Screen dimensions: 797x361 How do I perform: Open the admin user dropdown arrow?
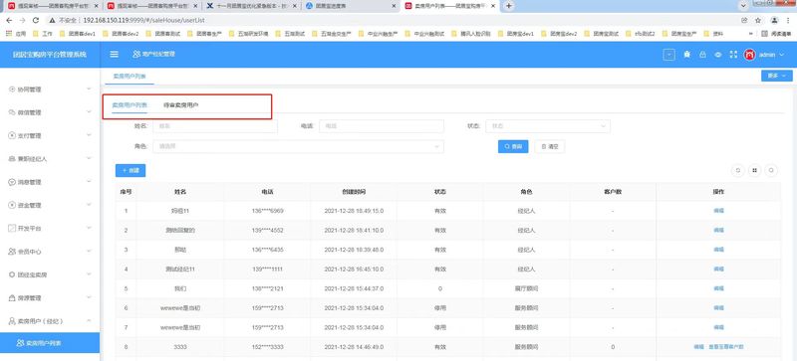(x=781, y=55)
